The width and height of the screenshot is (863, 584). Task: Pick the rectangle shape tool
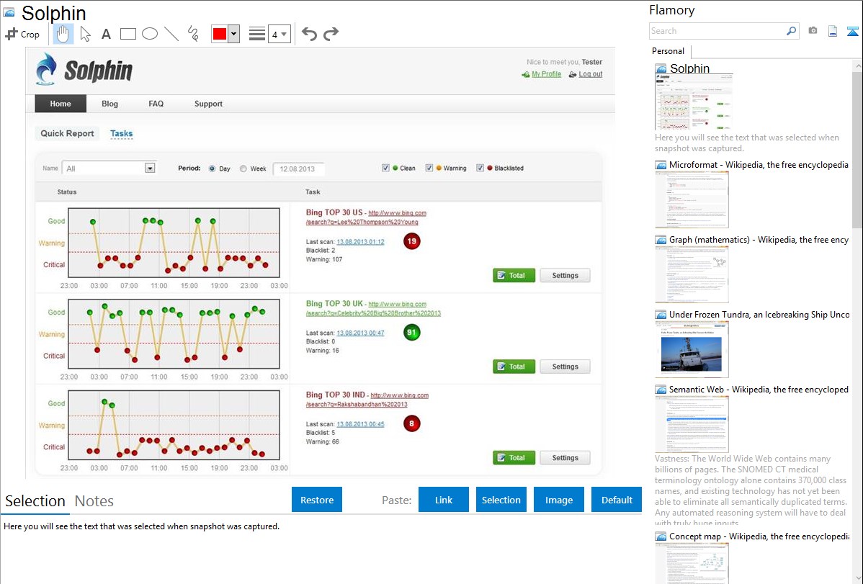pyautogui.click(x=128, y=34)
